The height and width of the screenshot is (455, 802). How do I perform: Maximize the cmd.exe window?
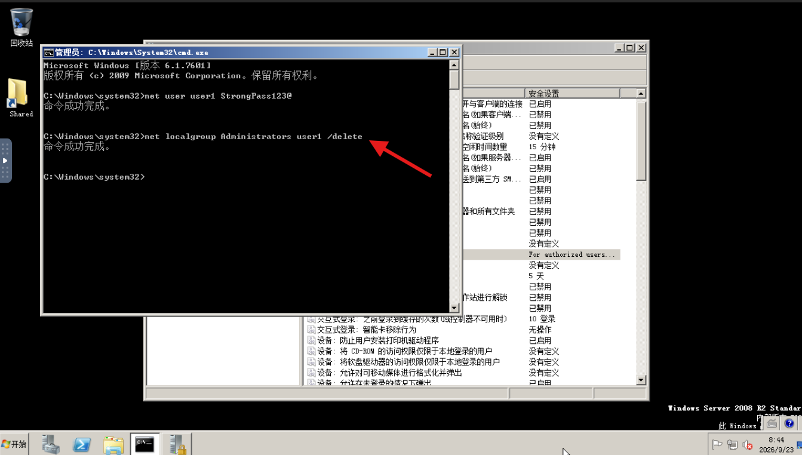click(x=443, y=53)
